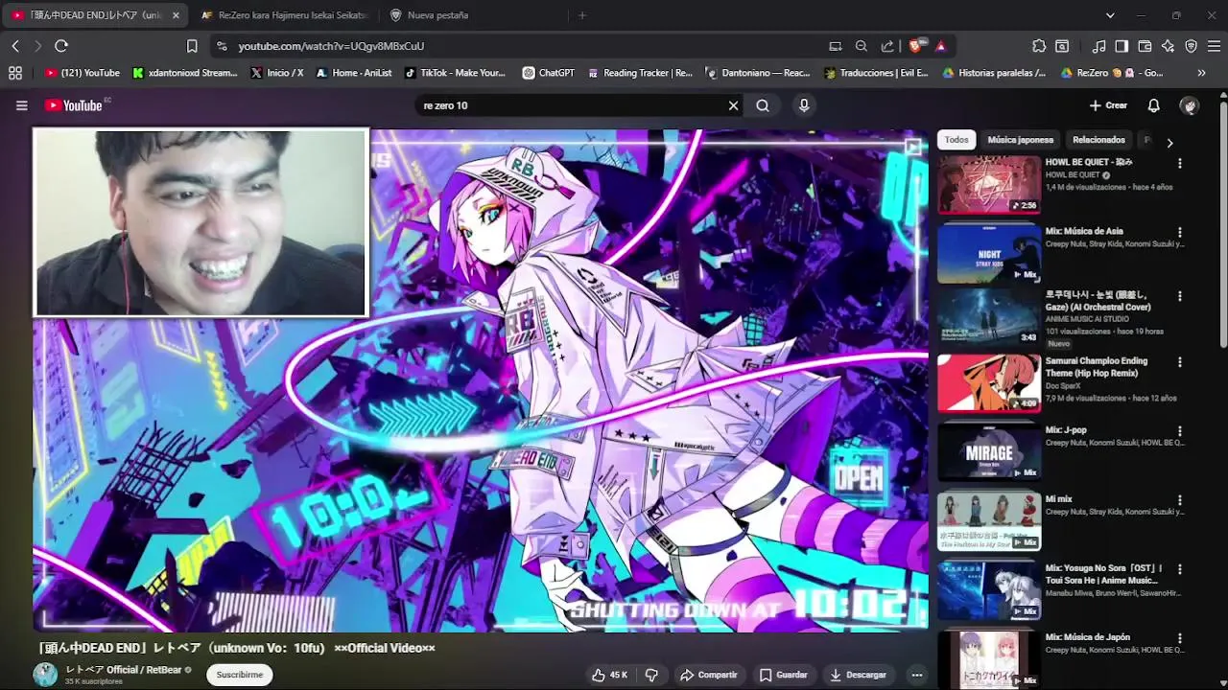The image size is (1228, 690).
Task: Open Brave Rewards triangle icon
Action: pos(941,46)
